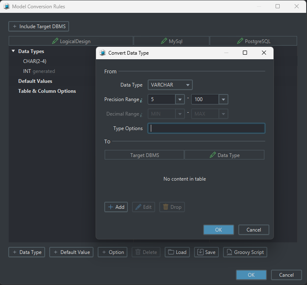The height and width of the screenshot is (285, 307).
Task: Click the disabled Drop button
Action: coord(172,207)
